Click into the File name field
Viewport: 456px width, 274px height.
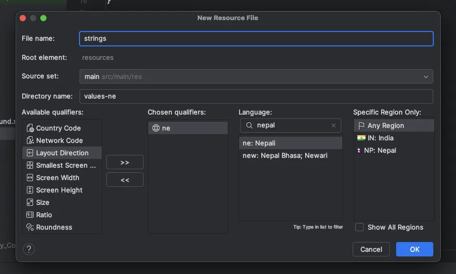pyautogui.click(x=256, y=39)
